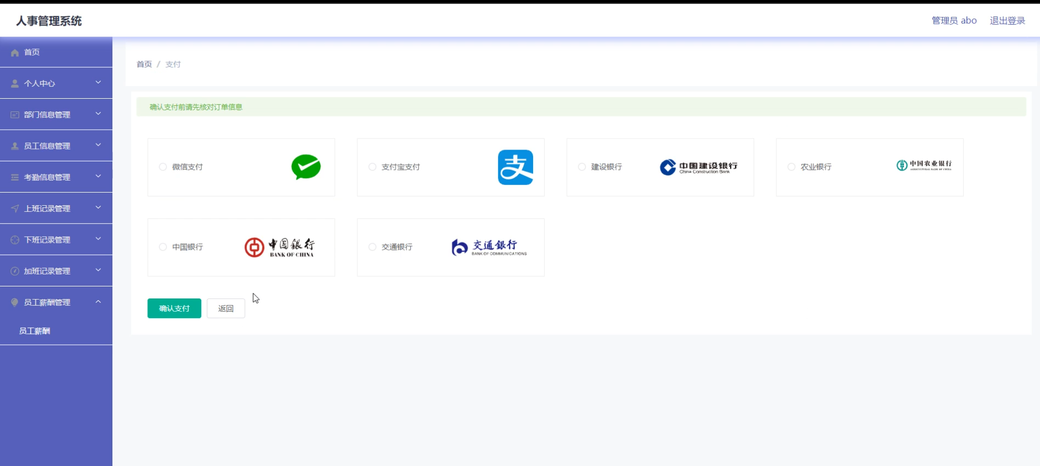Expand the 下班记录管理 chevron
Image resolution: width=1040 pixels, height=466 pixels.
[x=98, y=238]
